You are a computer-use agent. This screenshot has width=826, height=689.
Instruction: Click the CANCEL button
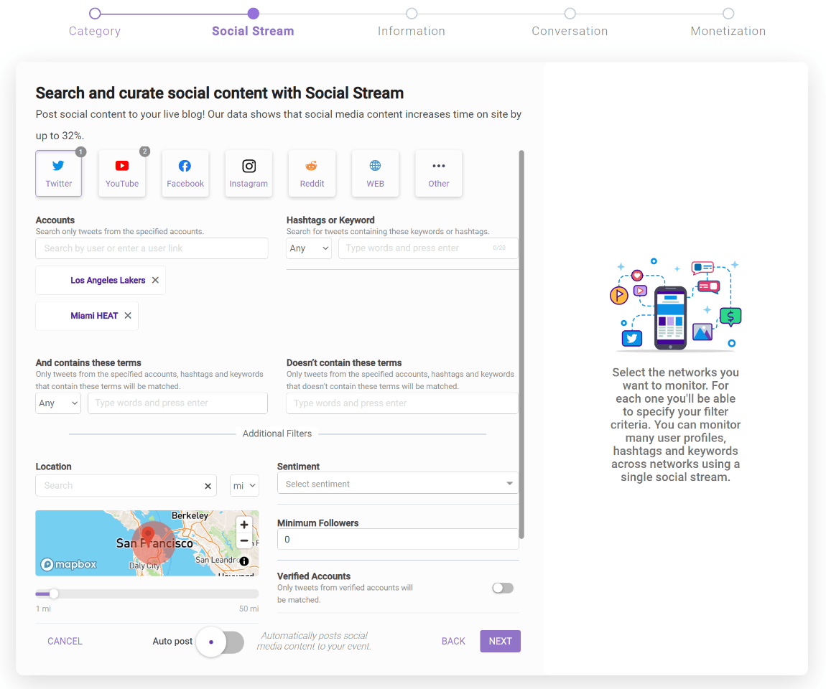click(x=65, y=641)
